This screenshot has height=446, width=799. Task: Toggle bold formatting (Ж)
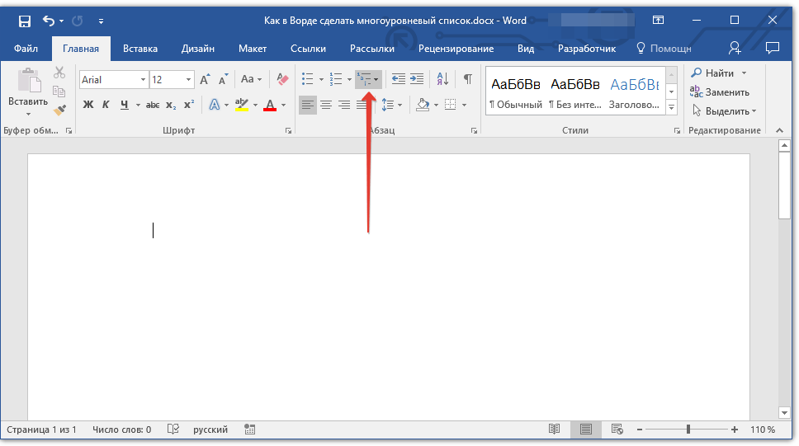tap(88, 105)
